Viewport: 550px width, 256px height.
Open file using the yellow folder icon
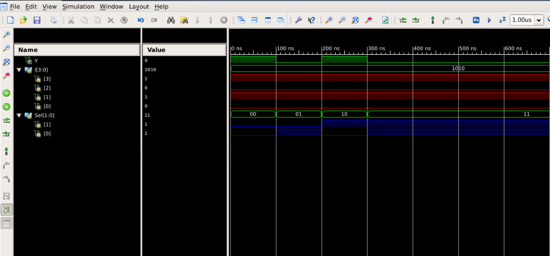(24, 20)
